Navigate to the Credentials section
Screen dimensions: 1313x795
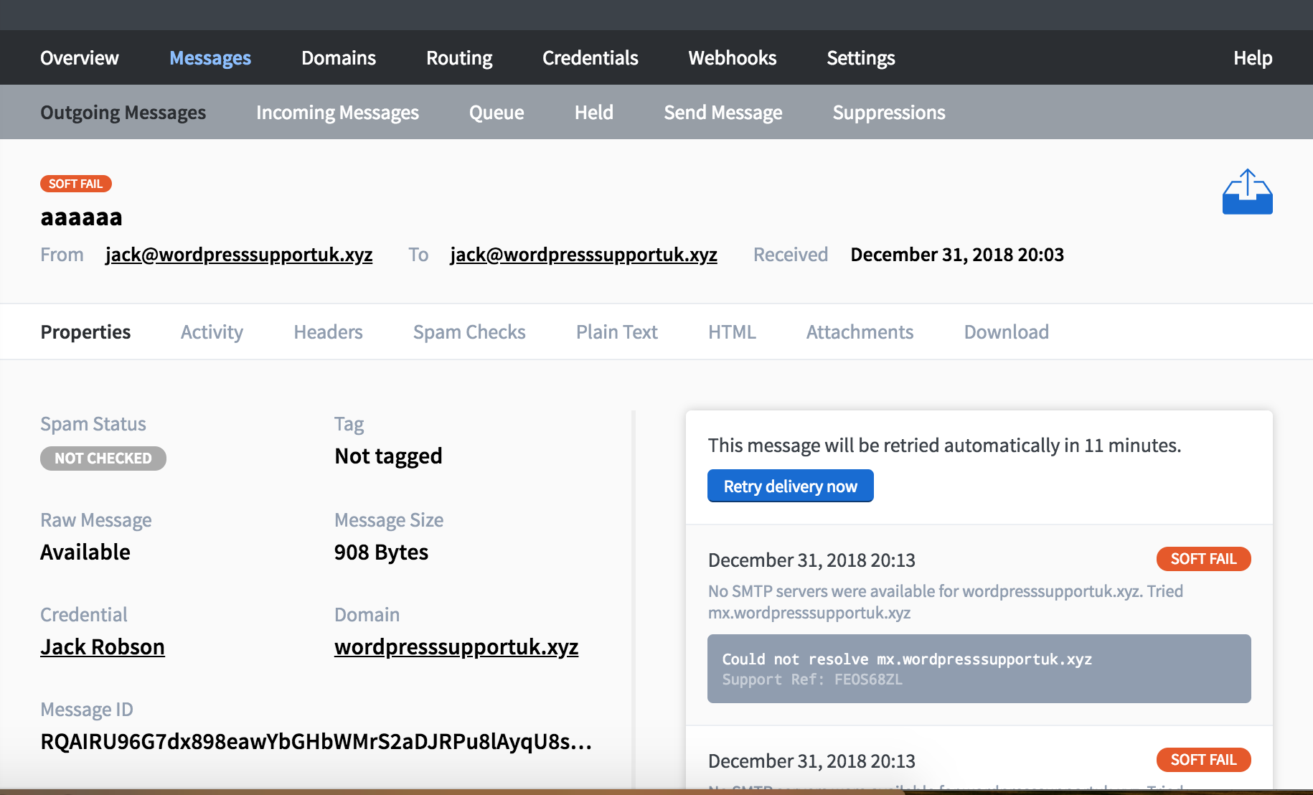[x=590, y=57]
